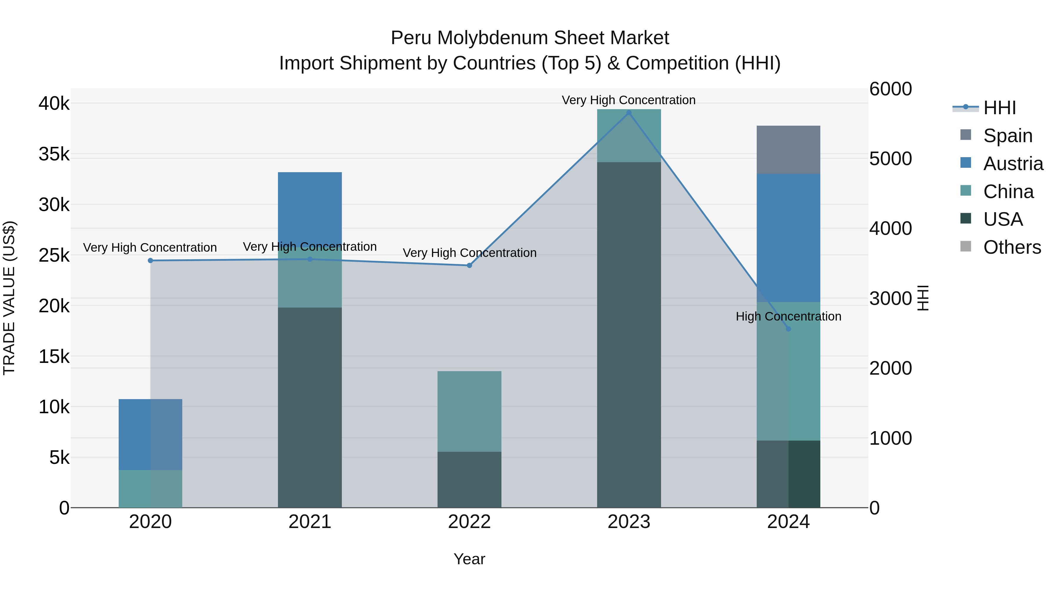Select the USA segment of 2024 bar

pyautogui.click(x=789, y=474)
